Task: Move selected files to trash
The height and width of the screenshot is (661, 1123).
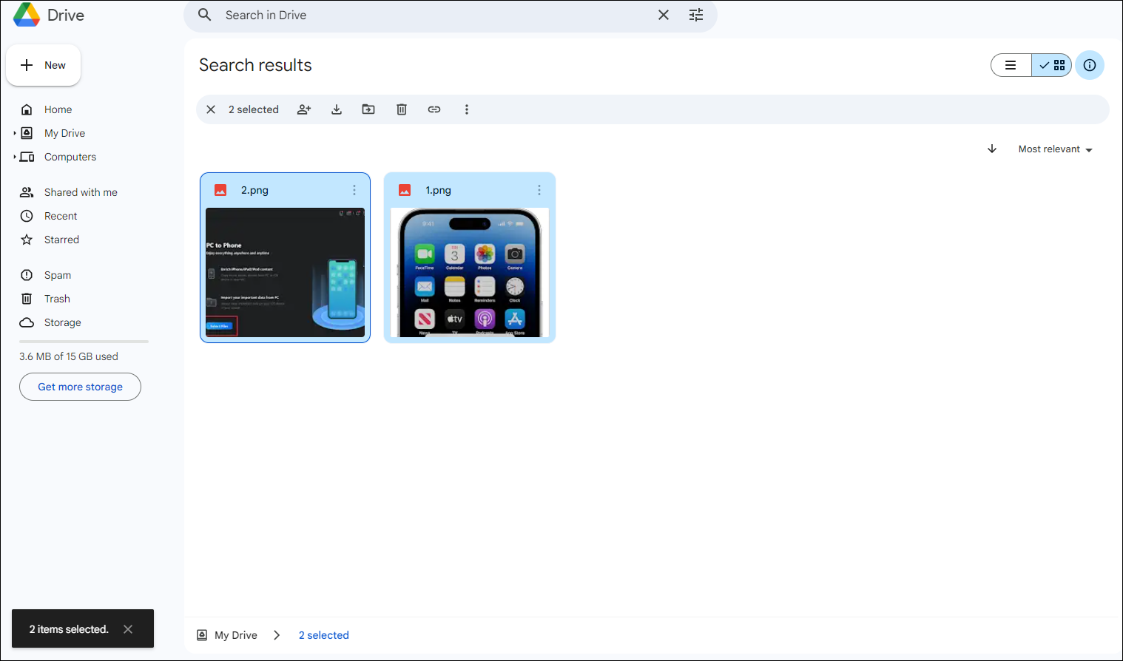Action: 402,109
